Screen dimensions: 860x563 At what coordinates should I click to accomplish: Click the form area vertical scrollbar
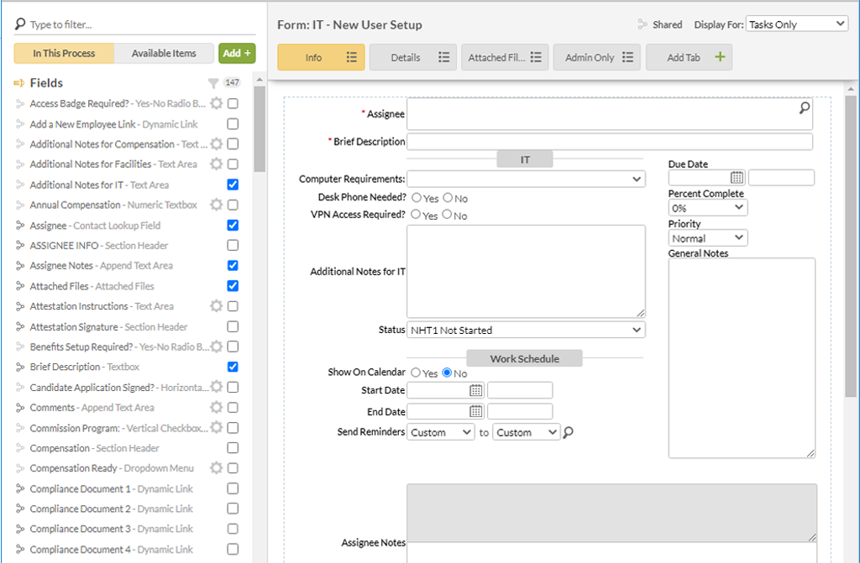tap(851, 246)
